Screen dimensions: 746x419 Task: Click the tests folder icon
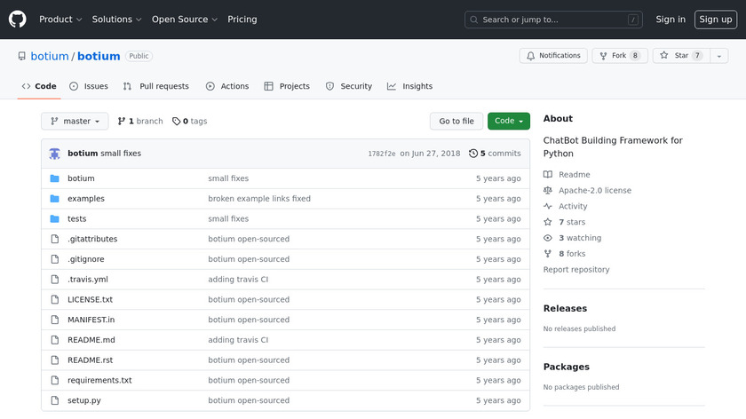pos(55,218)
